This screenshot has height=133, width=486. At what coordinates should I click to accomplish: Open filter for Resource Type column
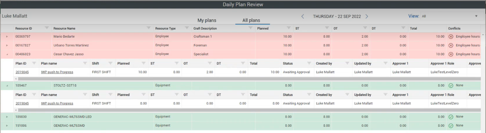coord(187,28)
